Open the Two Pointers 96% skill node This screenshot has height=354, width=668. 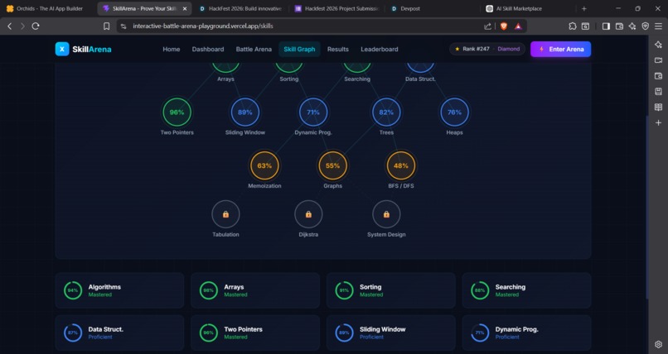[177, 112]
